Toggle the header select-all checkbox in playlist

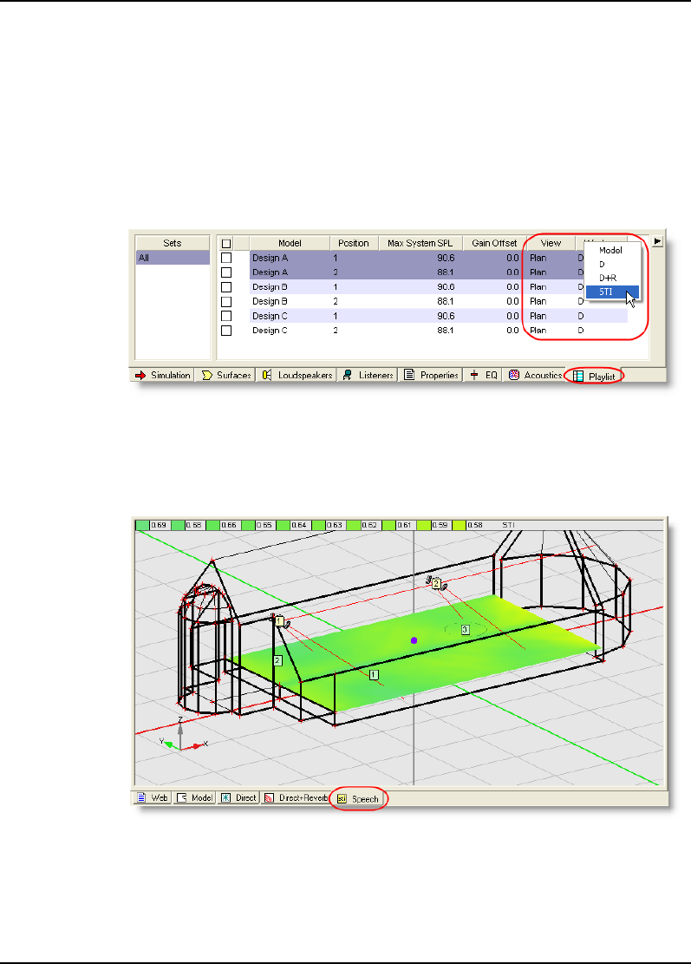[226, 244]
